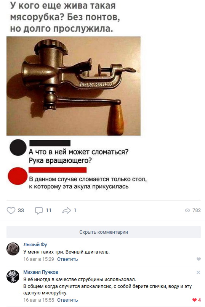Click the black circle avatar in the image

click(x=18, y=147)
